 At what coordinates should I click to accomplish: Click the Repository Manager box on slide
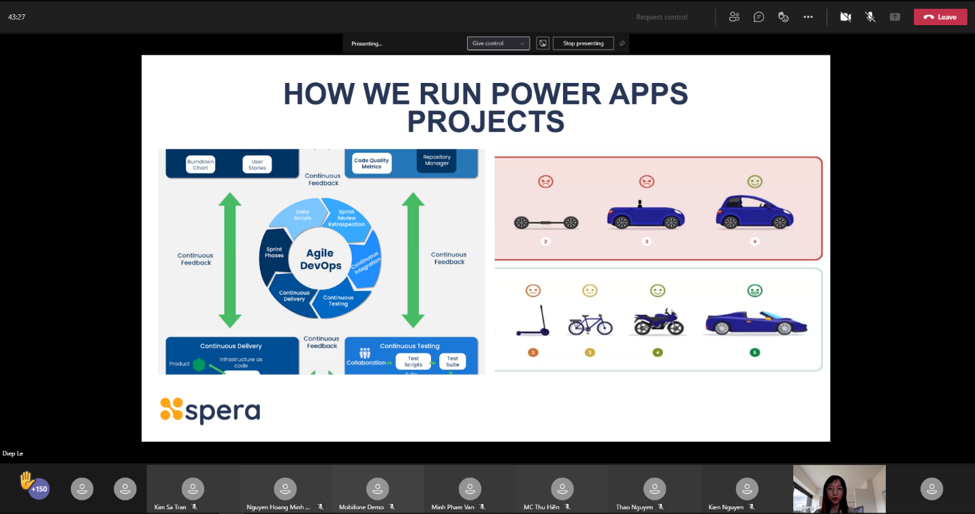(436, 160)
